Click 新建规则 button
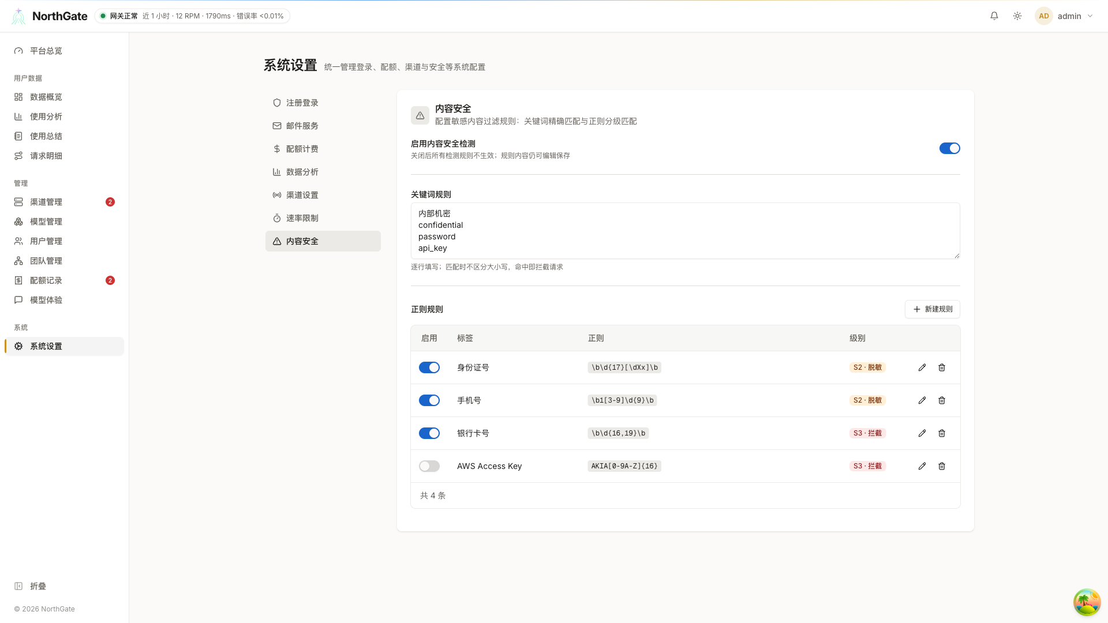Viewport: 1108px width, 623px height. click(x=932, y=309)
